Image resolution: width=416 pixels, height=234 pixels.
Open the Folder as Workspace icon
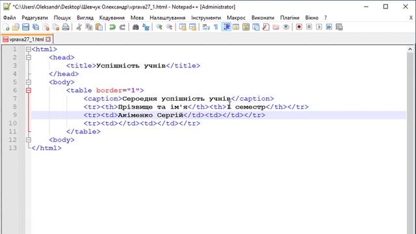click(x=276, y=27)
